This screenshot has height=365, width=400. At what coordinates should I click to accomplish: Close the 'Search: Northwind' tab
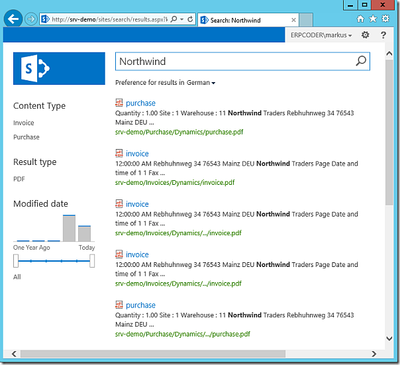pos(293,20)
